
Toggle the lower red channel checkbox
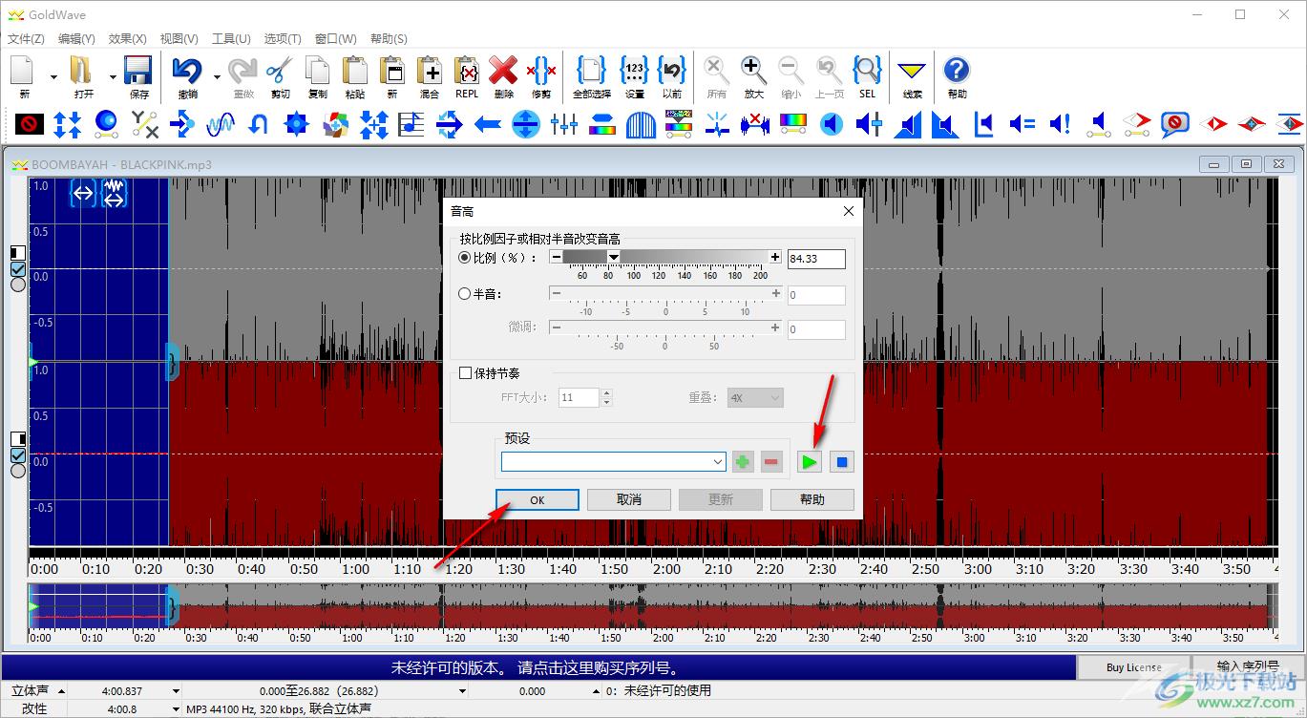[18, 455]
